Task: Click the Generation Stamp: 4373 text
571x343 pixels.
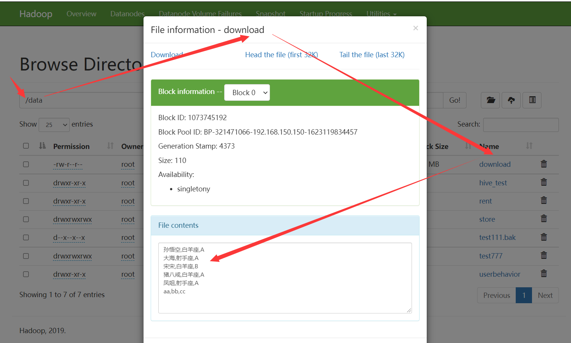Action: coord(197,146)
